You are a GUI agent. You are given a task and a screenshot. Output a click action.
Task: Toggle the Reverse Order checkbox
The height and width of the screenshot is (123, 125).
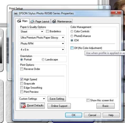(22, 69)
